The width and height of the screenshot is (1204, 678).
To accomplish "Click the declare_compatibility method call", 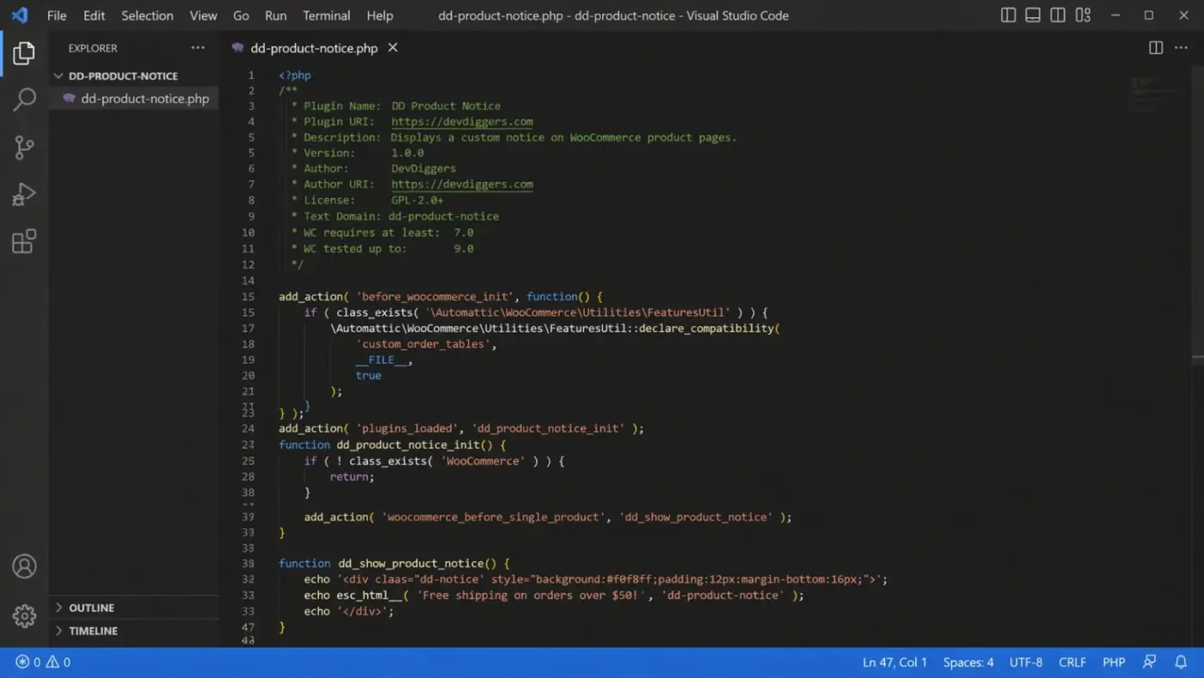I will 709,329.
